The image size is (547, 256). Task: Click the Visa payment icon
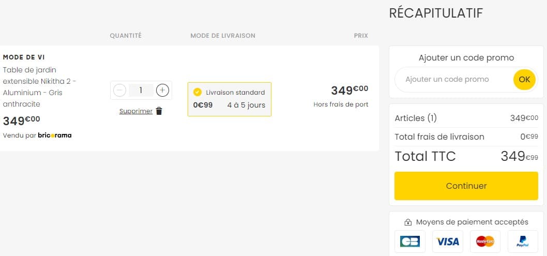coord(448,242)
